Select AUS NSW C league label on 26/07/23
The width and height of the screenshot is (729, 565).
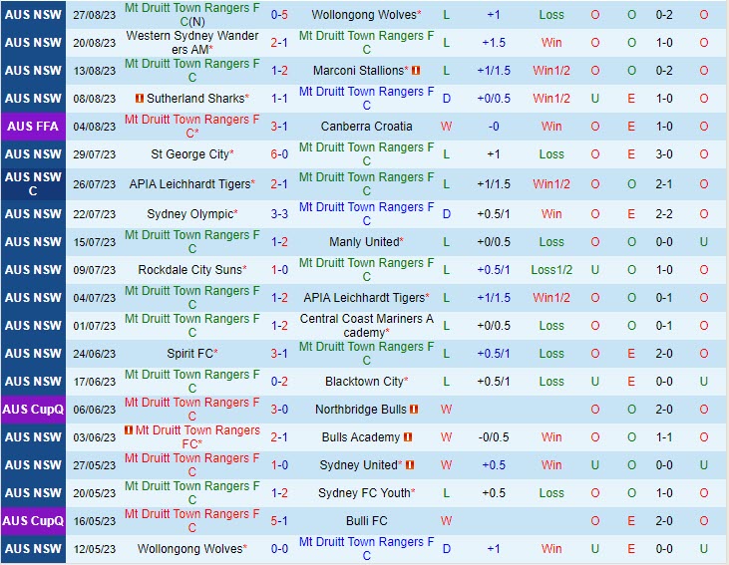coord(33,184)
